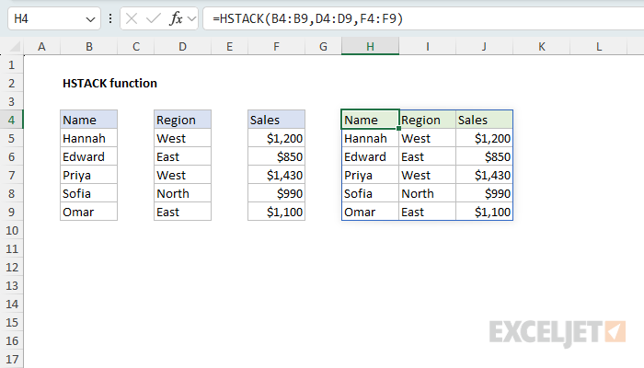Click '$990' in column F
The height and width of the screenshot is (368, 644).
[276, 193]
